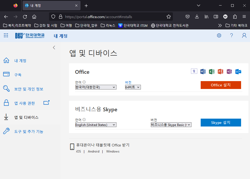Open 단국대학교 전자도서관 bookmark

(x=170, y=25)
